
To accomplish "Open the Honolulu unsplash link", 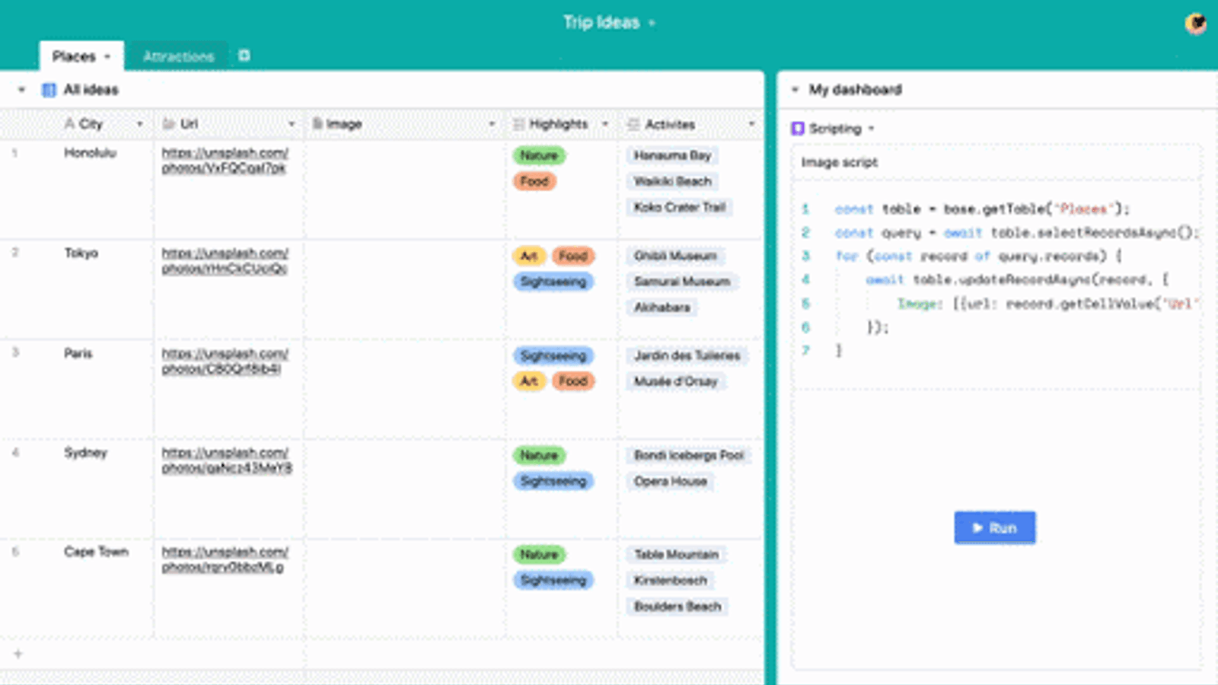I will pyautogui.click(x=225, y=161).
